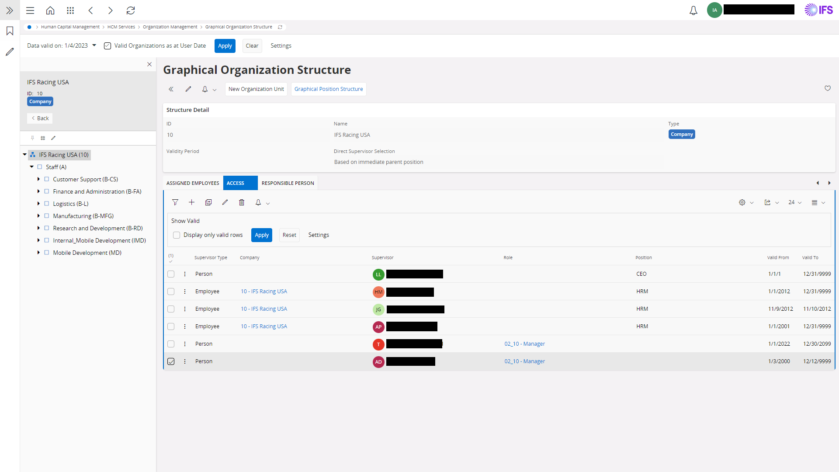
Task: Select checkbox for JG employee row
Action: coord(171,309)
